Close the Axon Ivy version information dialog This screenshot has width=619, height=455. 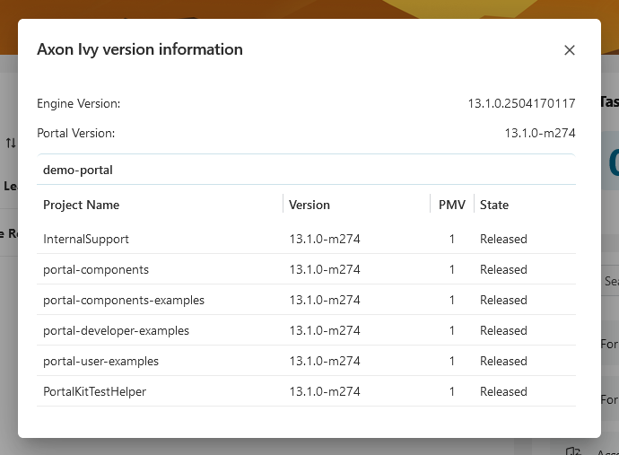click(570, 50)
